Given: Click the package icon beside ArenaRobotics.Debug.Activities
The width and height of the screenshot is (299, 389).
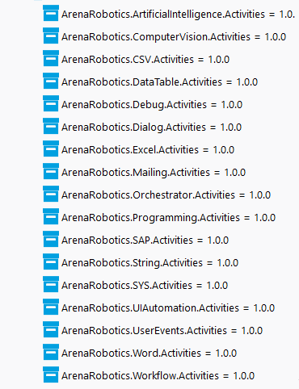Looking at the screenshot, I should tap(51, 103).
